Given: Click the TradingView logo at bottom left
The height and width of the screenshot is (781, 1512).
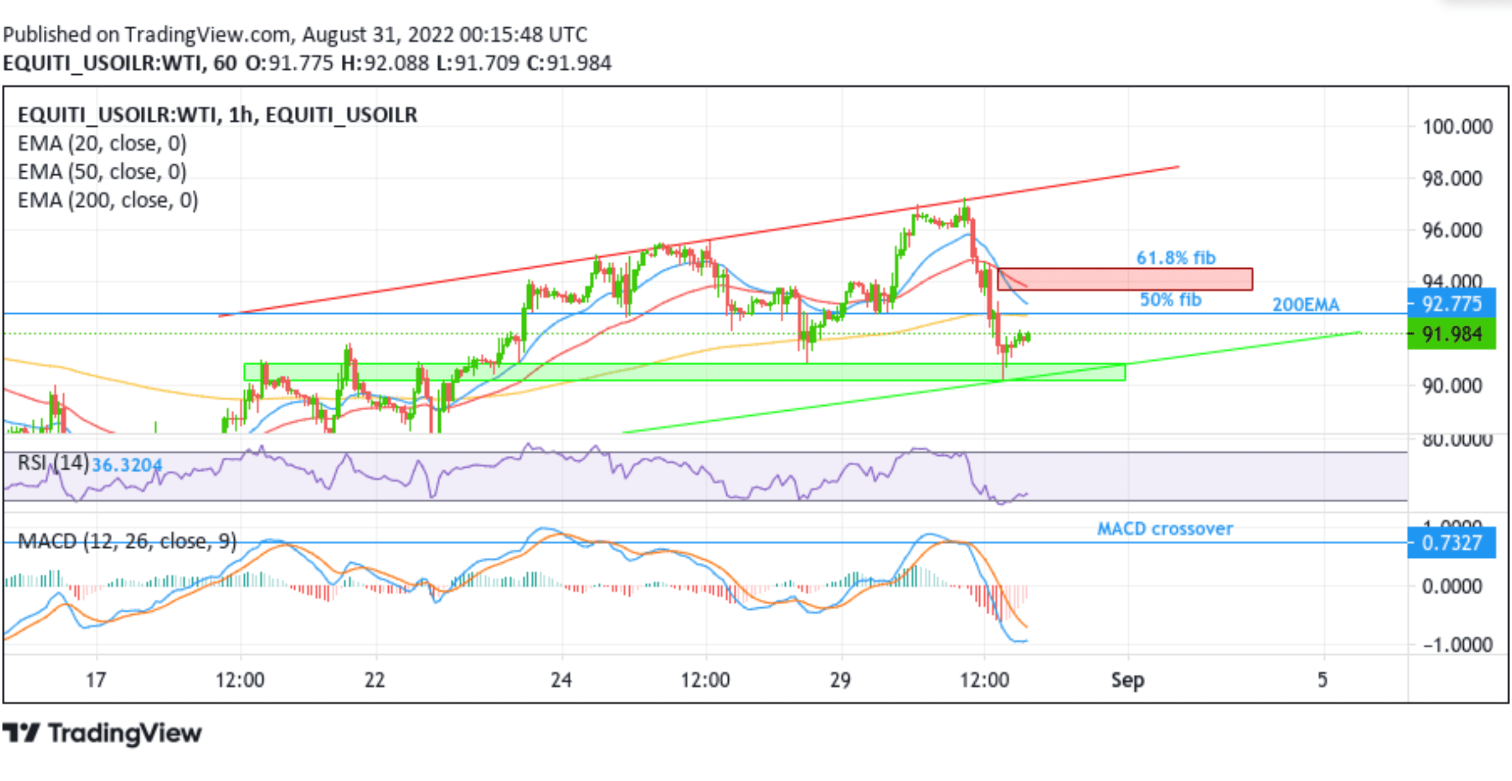Looking at the screenshot, I should 102,733.
